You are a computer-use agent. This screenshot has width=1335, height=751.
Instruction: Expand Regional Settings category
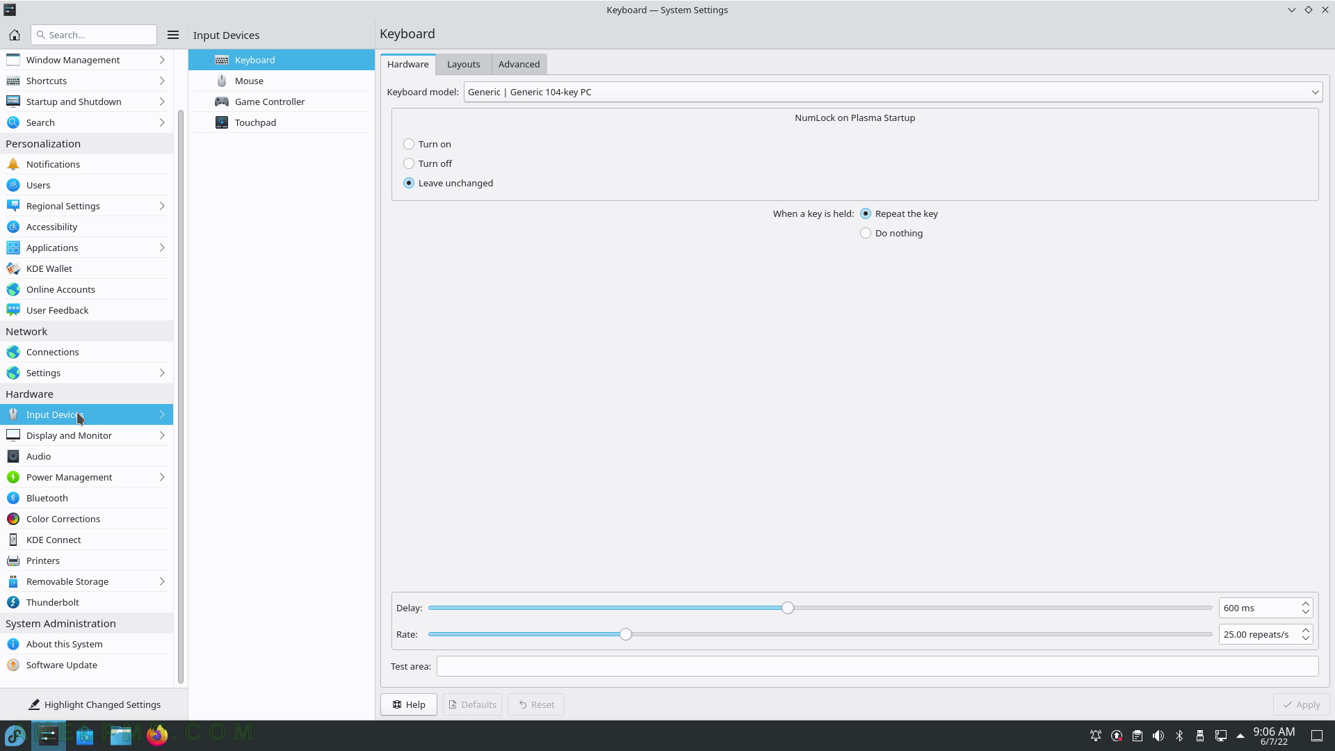162,206
